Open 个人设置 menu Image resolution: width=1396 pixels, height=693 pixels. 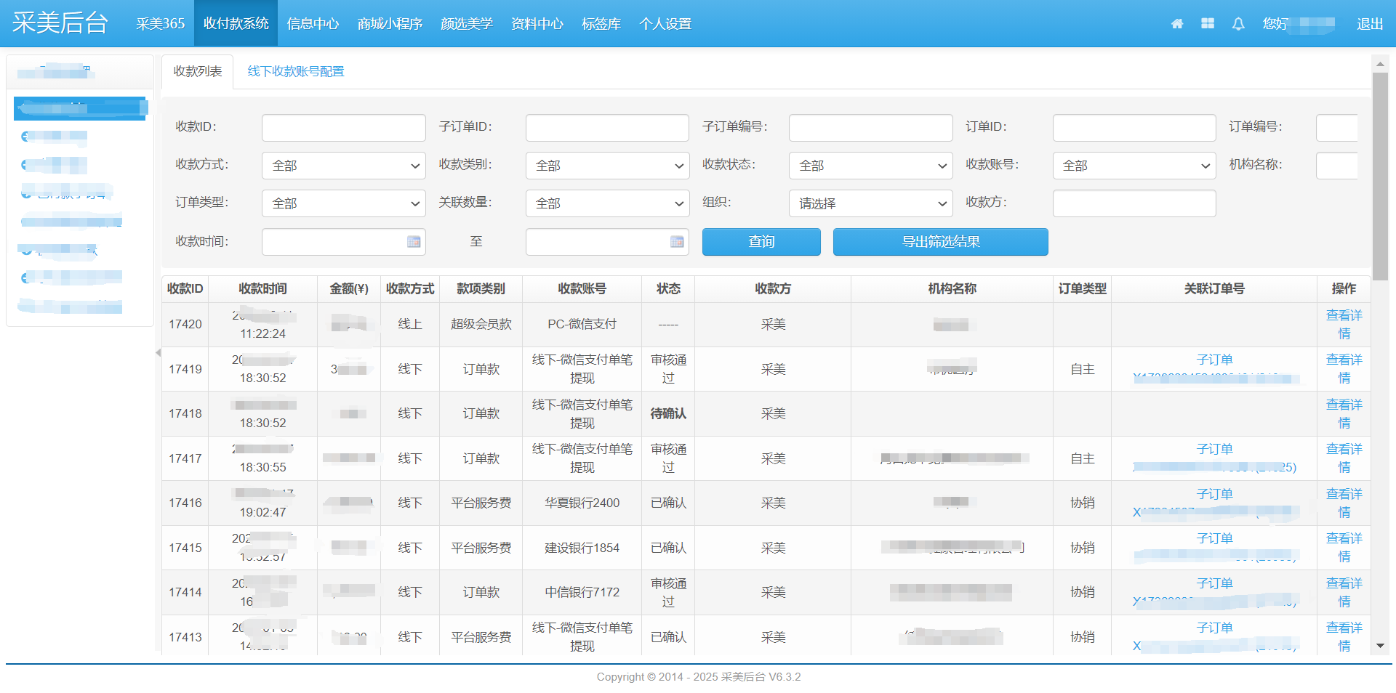(665, 24)
